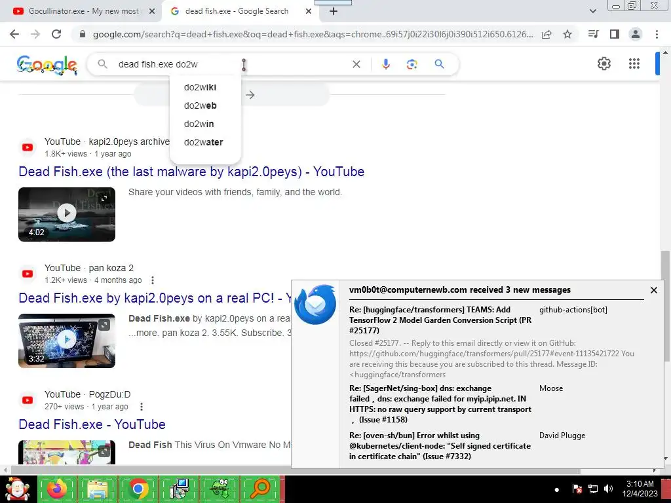Close the Gocullinator.exe tab
The image size is (671, 503).
coord(152,12)
